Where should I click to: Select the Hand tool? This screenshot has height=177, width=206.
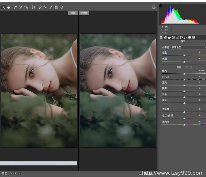click(x=8, y=7)
